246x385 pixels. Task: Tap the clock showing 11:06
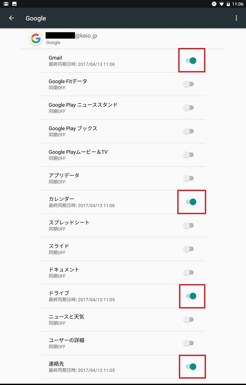[237, 4]
